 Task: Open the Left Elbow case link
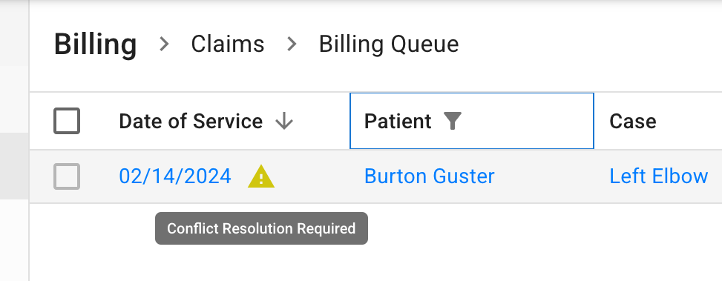click(x=658, y=176)
